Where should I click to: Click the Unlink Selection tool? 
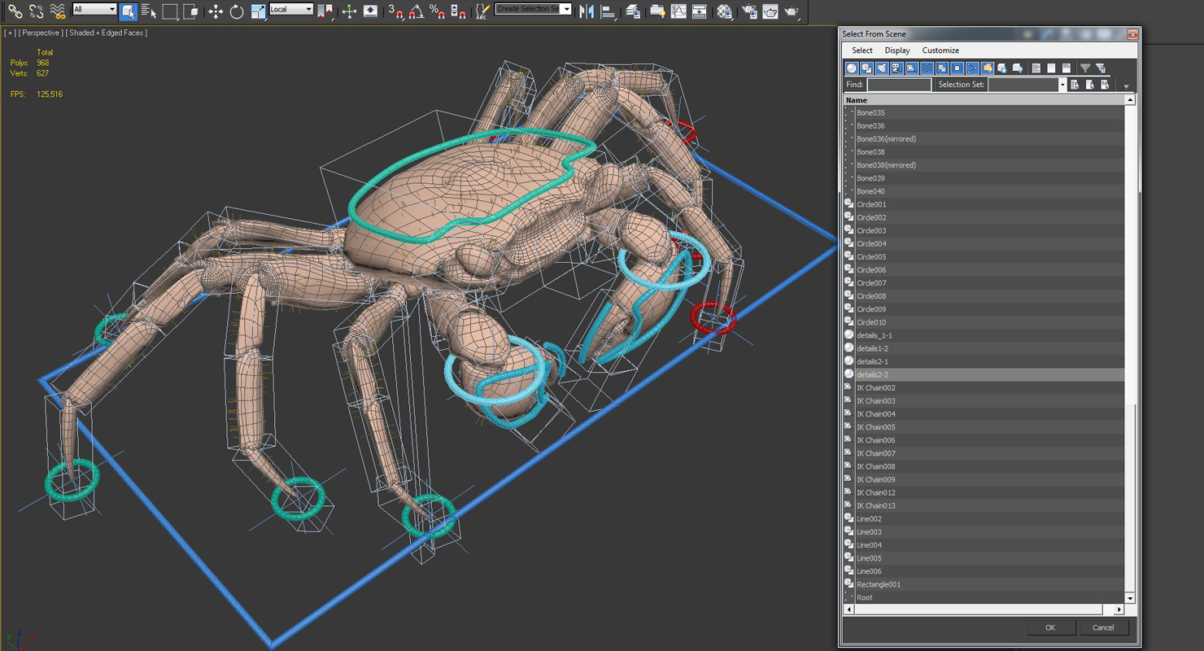tap(37, 11)
